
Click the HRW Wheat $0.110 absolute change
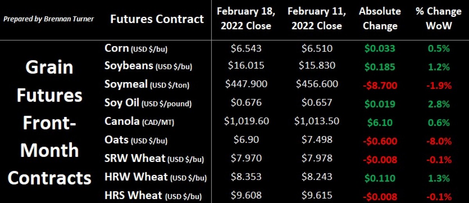[x=380, y=178]
